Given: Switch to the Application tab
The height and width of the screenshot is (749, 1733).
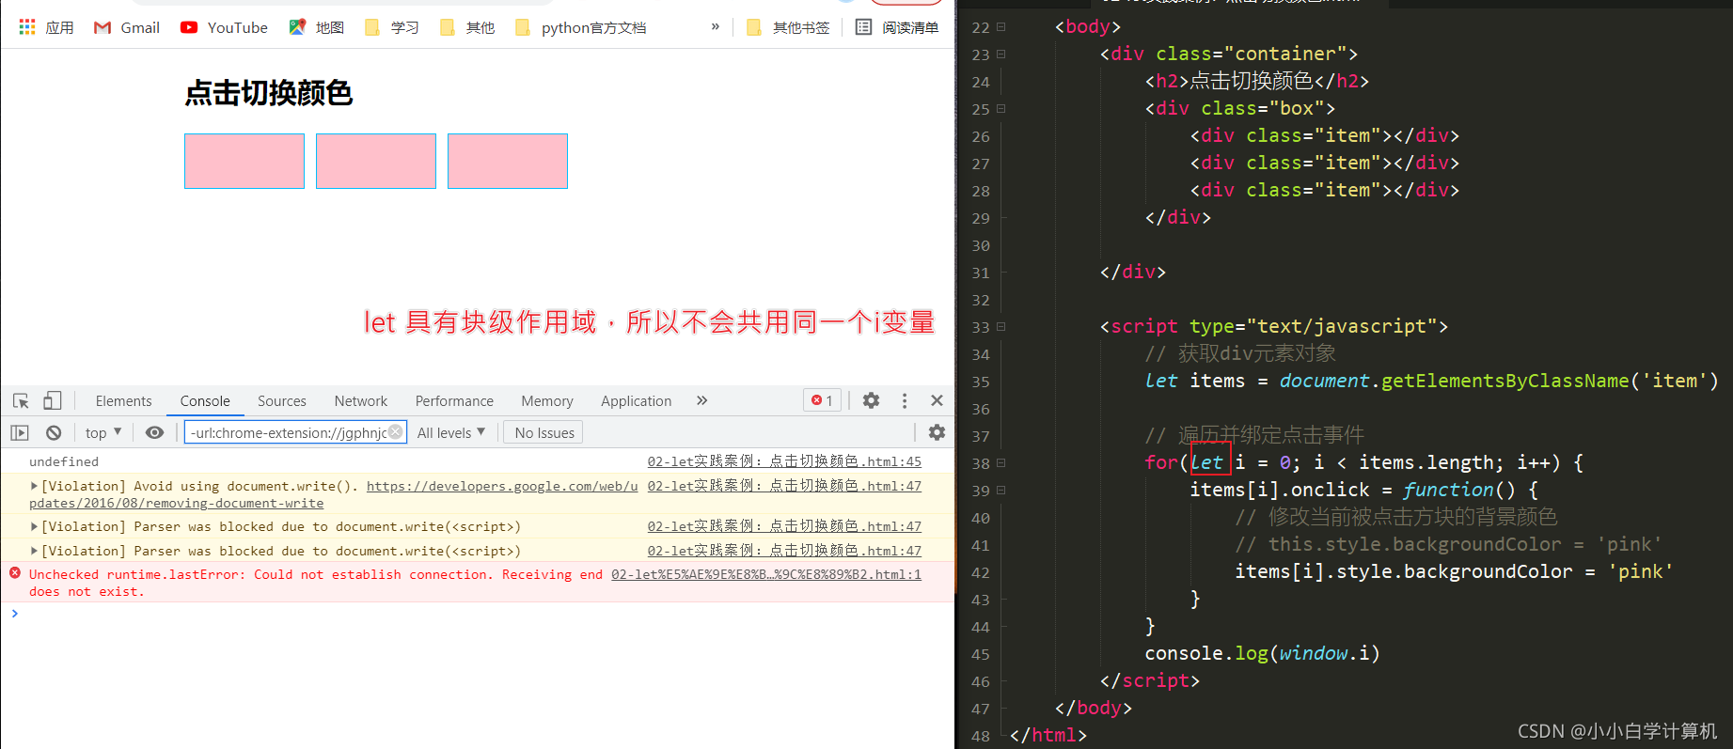Looking at the screenshot, I should click(x=637, y=400).
